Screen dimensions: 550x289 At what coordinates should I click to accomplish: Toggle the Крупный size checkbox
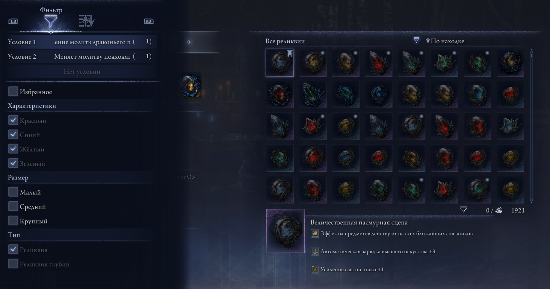13,220
